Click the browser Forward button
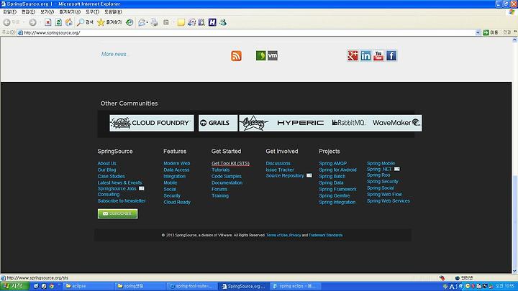The height and width of the screenshot is (291, 518). point(32,22)
